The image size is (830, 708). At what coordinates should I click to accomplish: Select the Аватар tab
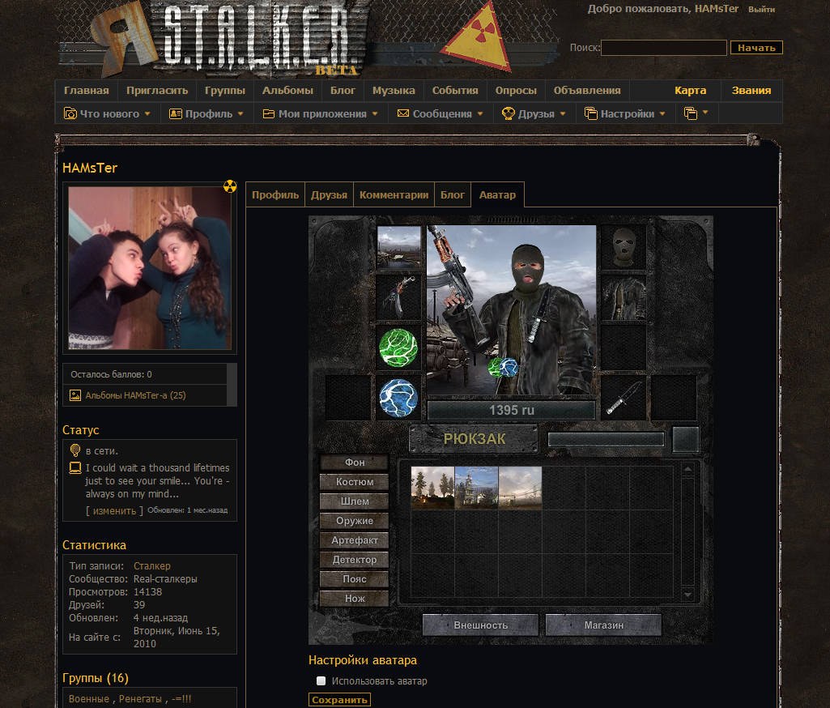[x=497, y=194]
